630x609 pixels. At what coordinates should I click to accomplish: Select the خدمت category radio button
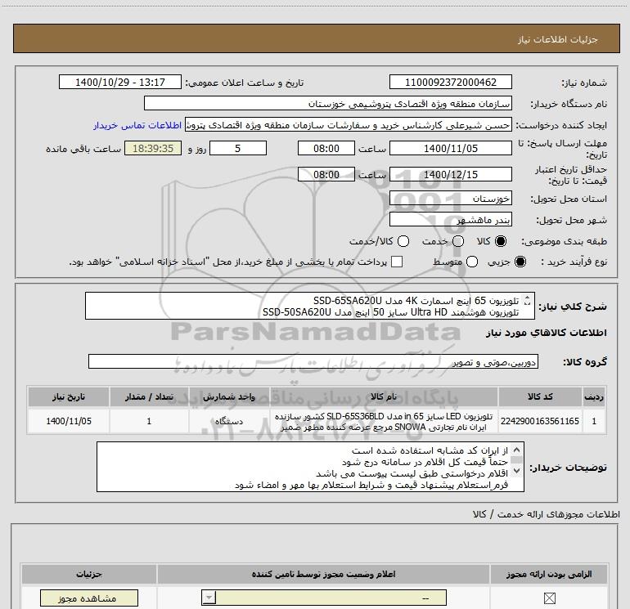(458, 241)
